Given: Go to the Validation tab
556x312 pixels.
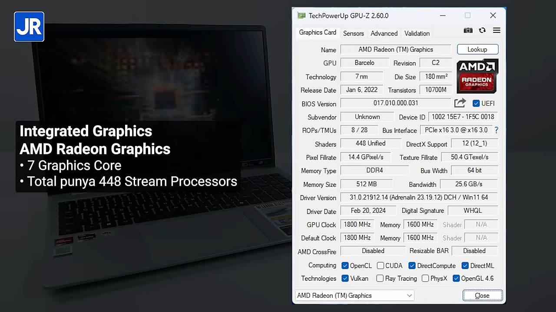Looking at the screenshot, I should click(417, 33).
